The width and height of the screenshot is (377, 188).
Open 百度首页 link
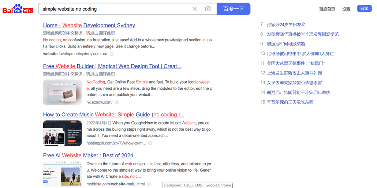327,9
